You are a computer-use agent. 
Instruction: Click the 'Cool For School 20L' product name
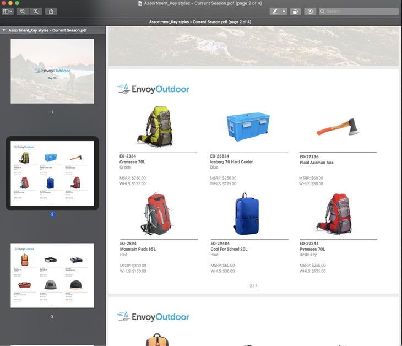(x=229, y=249)
